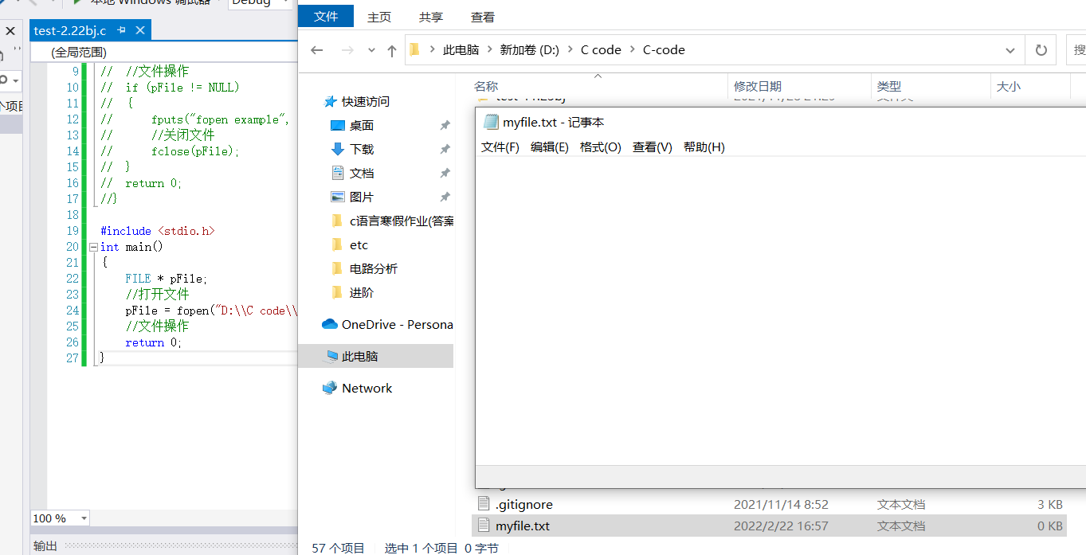Open the 文件 tab in File Explorer

tap(326, 16)
